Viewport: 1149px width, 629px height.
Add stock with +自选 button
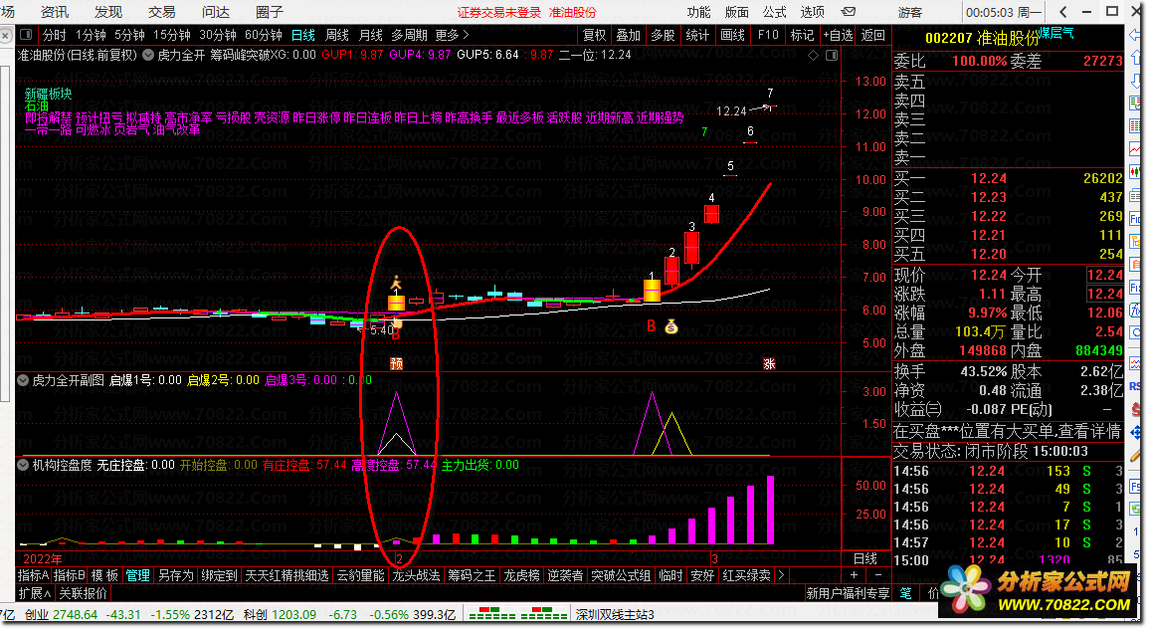[839, 35]
